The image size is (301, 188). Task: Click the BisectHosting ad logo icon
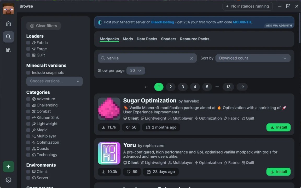tap(100, 22)
